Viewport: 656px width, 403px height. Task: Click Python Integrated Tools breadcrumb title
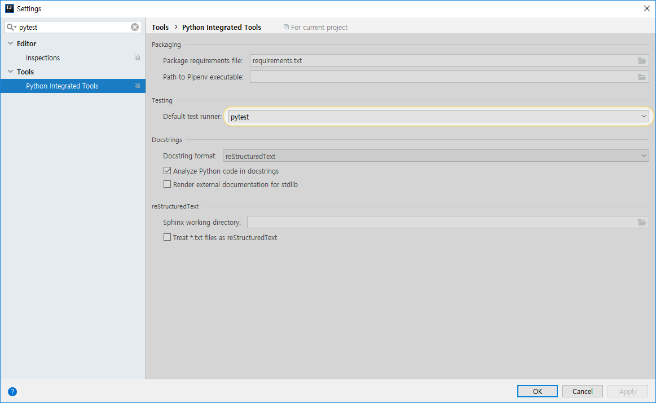[x=221, y=27]
